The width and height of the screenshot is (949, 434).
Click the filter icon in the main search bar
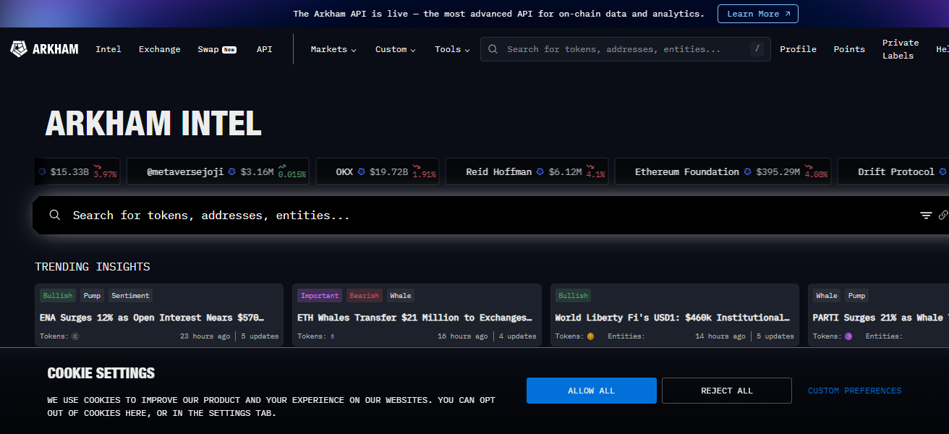click(x=926, y=216)
